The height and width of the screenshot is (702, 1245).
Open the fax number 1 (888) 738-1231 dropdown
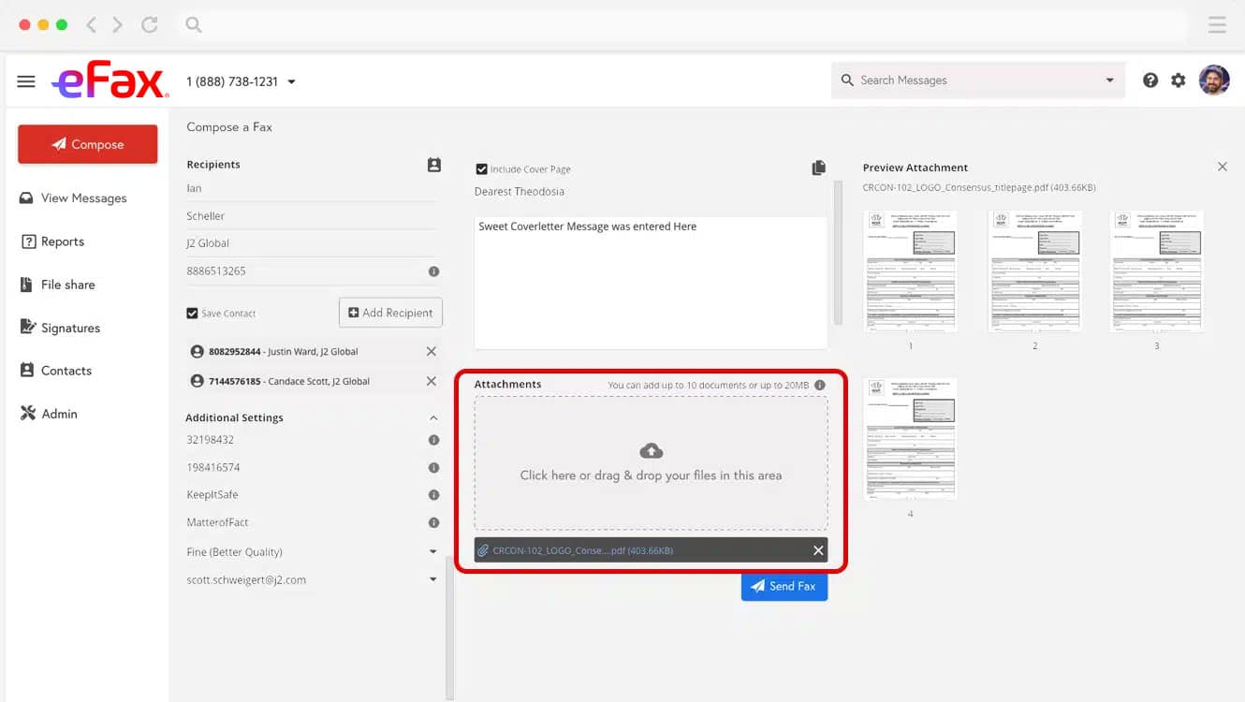tap(291, 81)
